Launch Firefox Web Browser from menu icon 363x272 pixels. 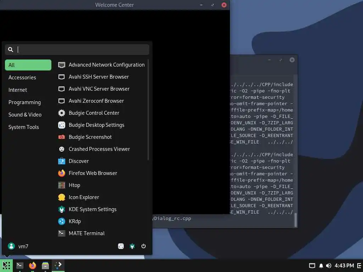click(x=62, y=173)
